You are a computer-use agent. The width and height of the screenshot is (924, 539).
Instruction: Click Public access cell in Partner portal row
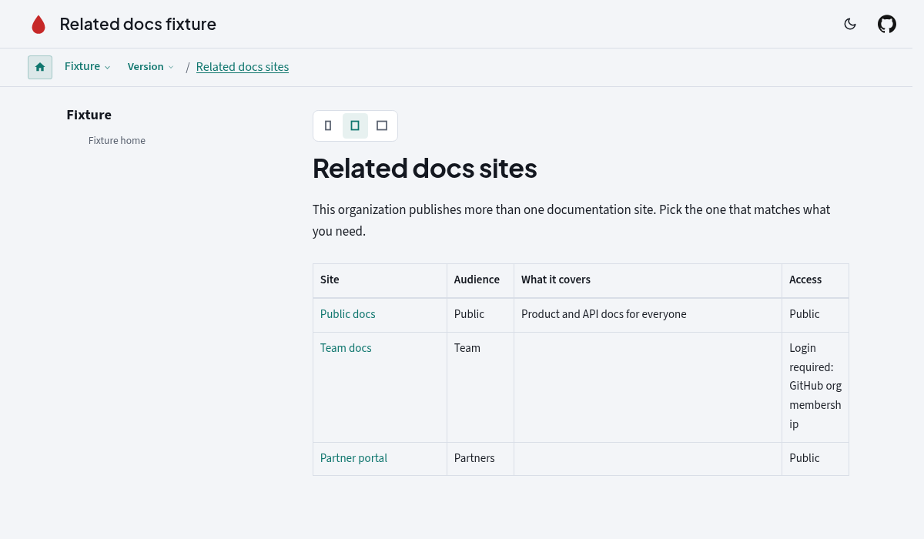815,459
